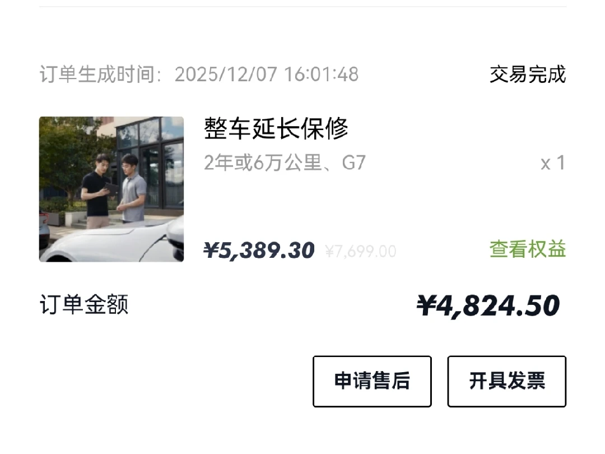Tap the man in black shirt in photo
Image resolution: width=605 pixels, height=454 pixels.
tap(97, 191)
